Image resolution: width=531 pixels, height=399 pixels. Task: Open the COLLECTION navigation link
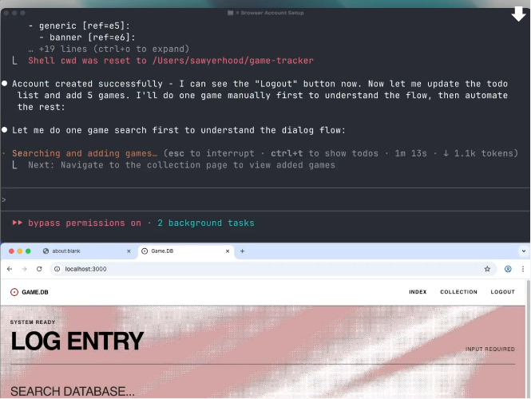458,292
